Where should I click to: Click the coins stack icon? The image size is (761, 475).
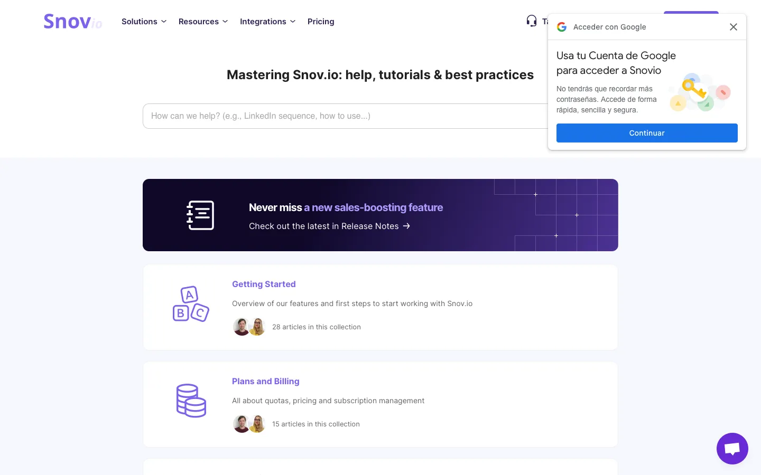tap(191, 401)
